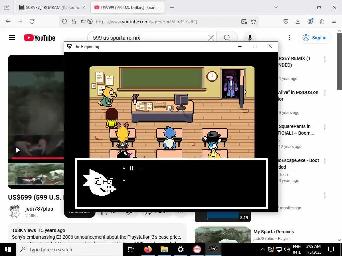Image resolution: width=342 pixels, height=256 pixels.
Task: Show site security padlock info
Action: point(74,21)
